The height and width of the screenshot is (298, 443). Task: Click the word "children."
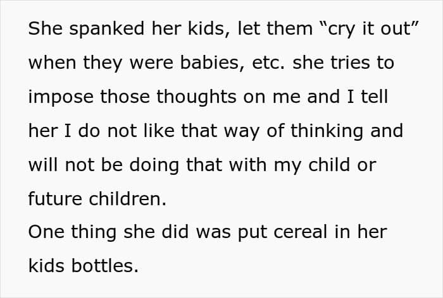click(128, 199)
